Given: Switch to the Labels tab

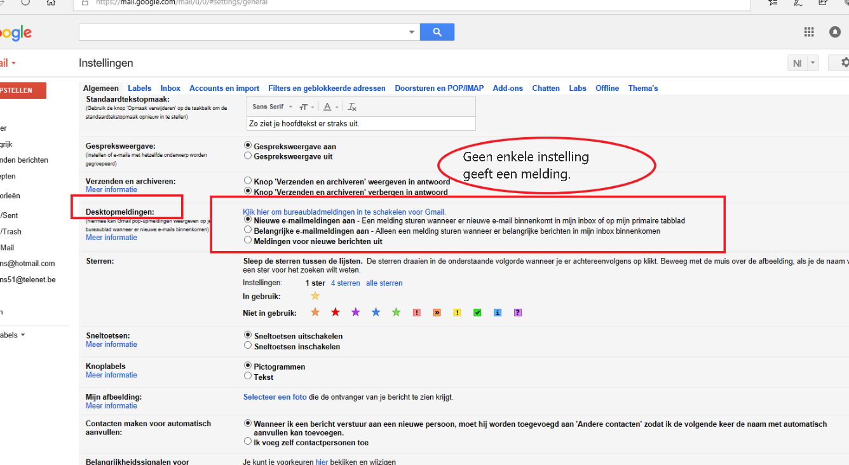Looking at the screenshot, I should click(x=139, y=88).
